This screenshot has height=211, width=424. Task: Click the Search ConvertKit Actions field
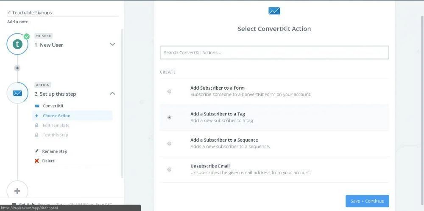click(x=274, y=53)
